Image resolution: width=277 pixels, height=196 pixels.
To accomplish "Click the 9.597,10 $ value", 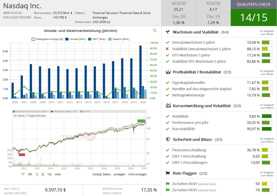I will coord(55,190).
